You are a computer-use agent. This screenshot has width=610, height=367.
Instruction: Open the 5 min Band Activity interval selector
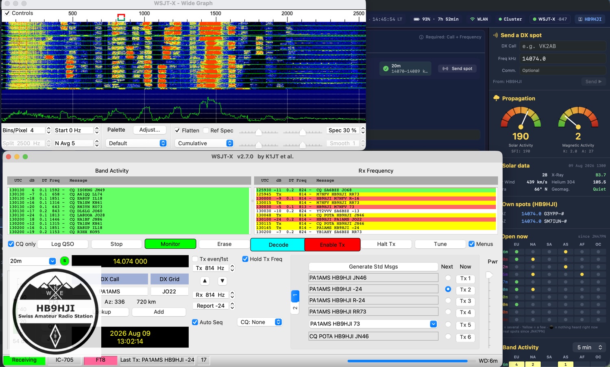click(589, 347)
